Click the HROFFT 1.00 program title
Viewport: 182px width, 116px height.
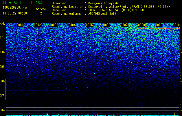(x=23, y=2)
